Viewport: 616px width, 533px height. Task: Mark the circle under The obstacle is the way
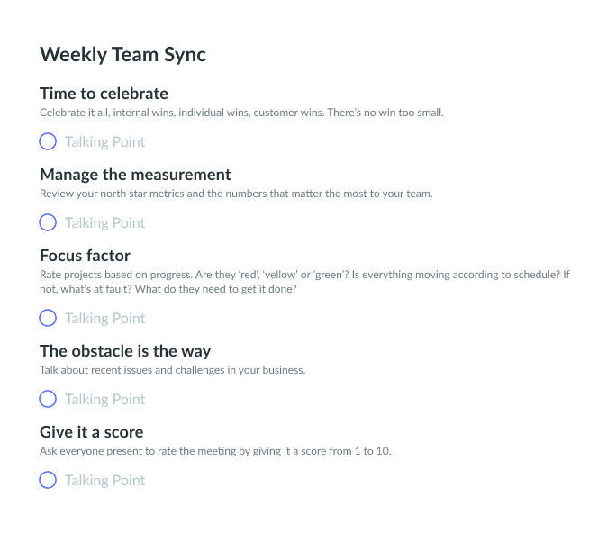point(48,399)
